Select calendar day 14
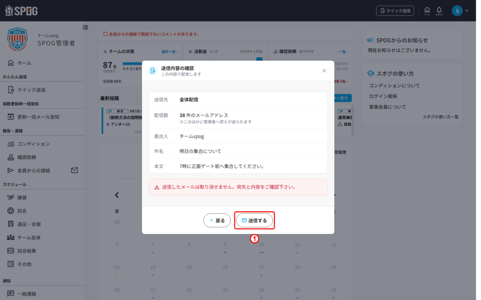The image size is (481, 300). (153, 267)
